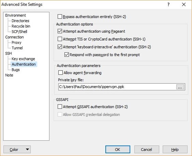192x156 pixels.
Task: Open the Color dropdown button
Action: (x=17, y=149)
